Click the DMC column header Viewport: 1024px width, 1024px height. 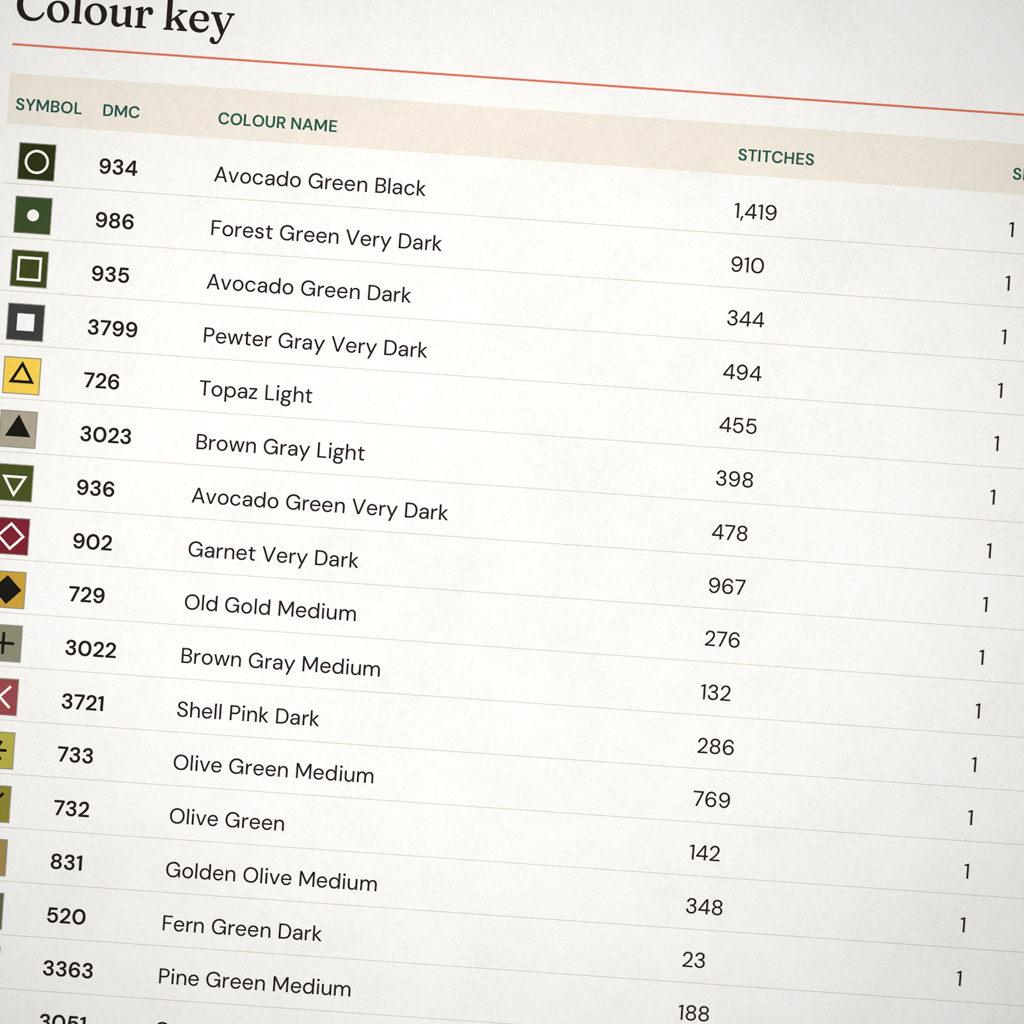[121, 111]
